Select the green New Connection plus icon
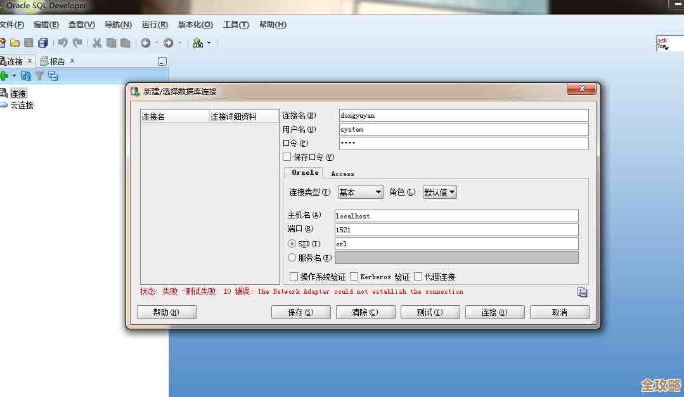684x397 pixels. click(4, 75)
